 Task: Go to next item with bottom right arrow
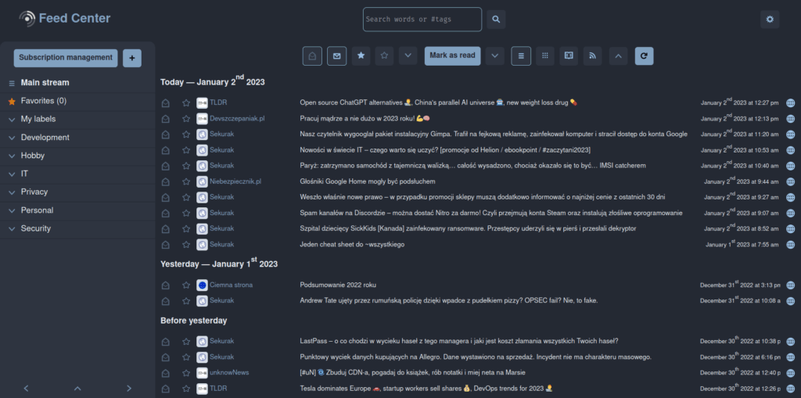pos(129,389)
